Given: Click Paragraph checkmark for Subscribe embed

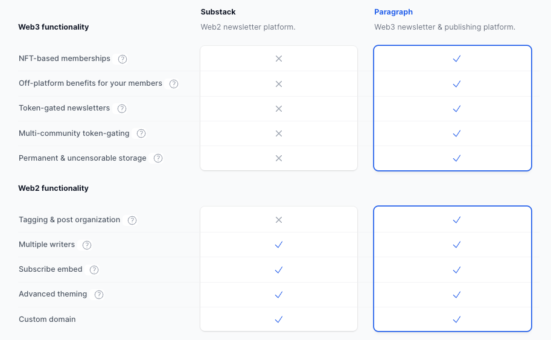Looking at the screenshot, I should click(457, 270).
